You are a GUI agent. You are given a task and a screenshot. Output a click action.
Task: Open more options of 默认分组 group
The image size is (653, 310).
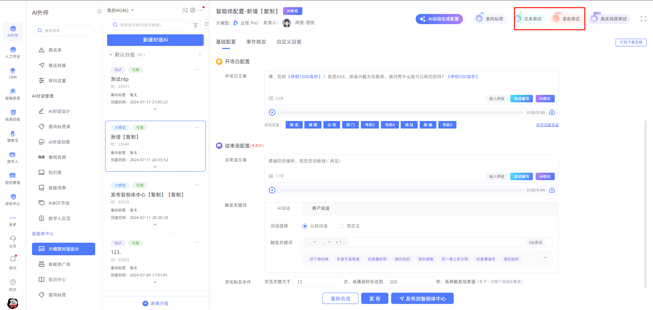click(200, 54)
